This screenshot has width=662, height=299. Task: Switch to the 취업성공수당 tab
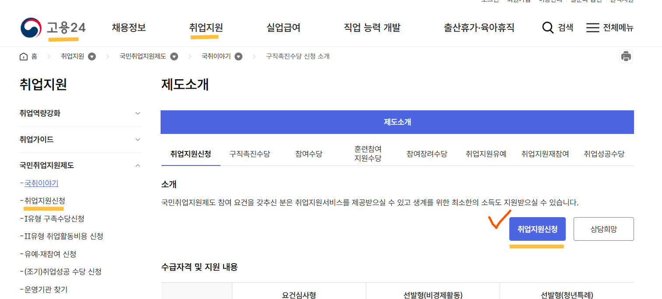pos(604,154)
